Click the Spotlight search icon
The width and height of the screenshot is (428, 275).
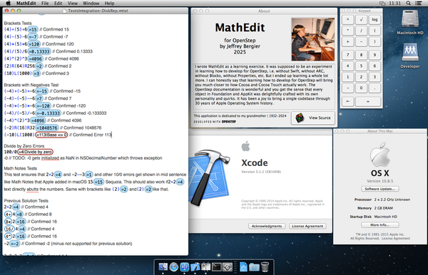408,4
